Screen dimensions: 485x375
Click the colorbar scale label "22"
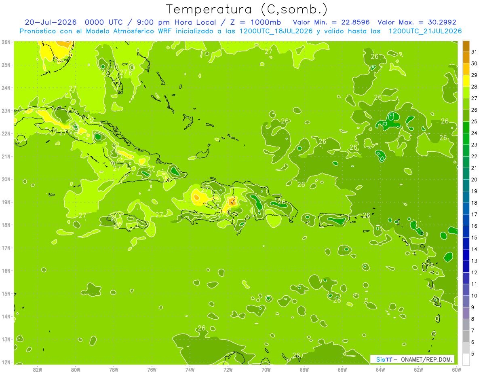tap(474, 157)
